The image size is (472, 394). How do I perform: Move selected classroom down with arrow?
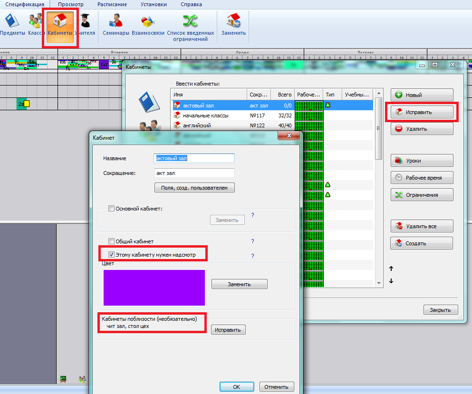pyautogui.click(x=391, y=281)
